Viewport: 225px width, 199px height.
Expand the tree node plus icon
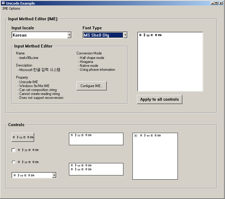[x=136, y=136]
